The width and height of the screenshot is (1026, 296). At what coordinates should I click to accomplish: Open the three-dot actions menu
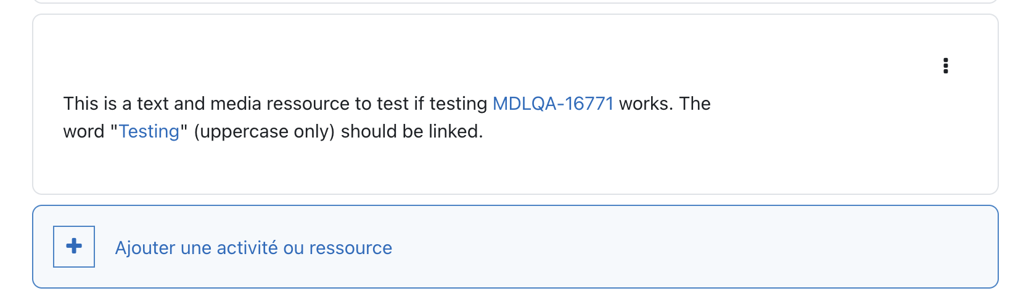[945, 66]
